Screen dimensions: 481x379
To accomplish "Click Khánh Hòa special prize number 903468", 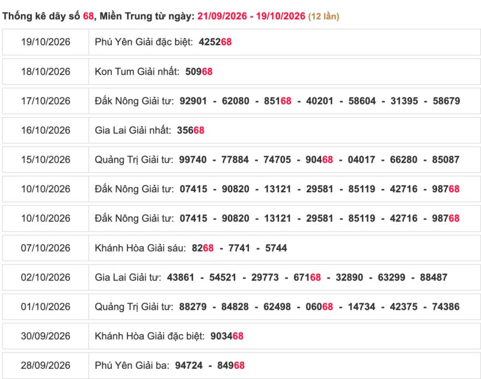I will [227, 336].
